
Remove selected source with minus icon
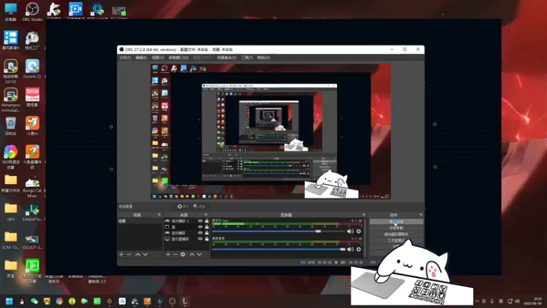[175, 254]
